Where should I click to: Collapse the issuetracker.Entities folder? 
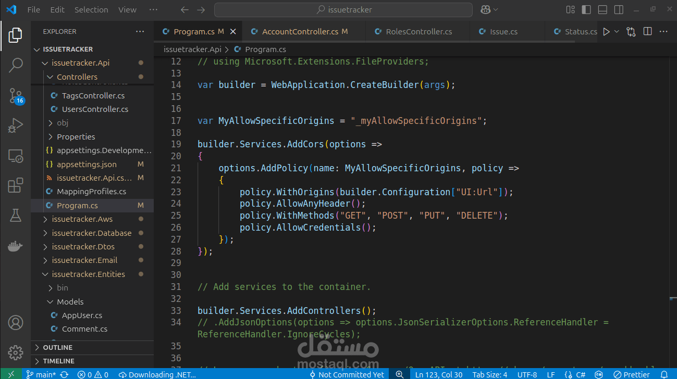[x=92, y=274]
